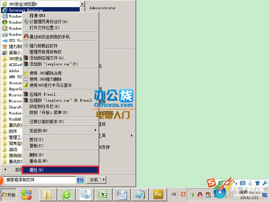Open the folder explorer taskbar icon
Image resolution: width=269 pixels, height=202 pixels.
(x=48, y=195)
